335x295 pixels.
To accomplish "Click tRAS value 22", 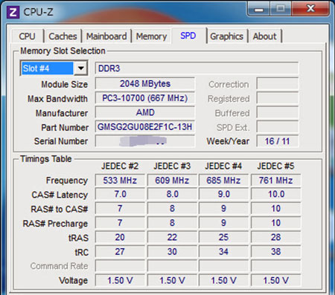I will [x=172, y=237].
